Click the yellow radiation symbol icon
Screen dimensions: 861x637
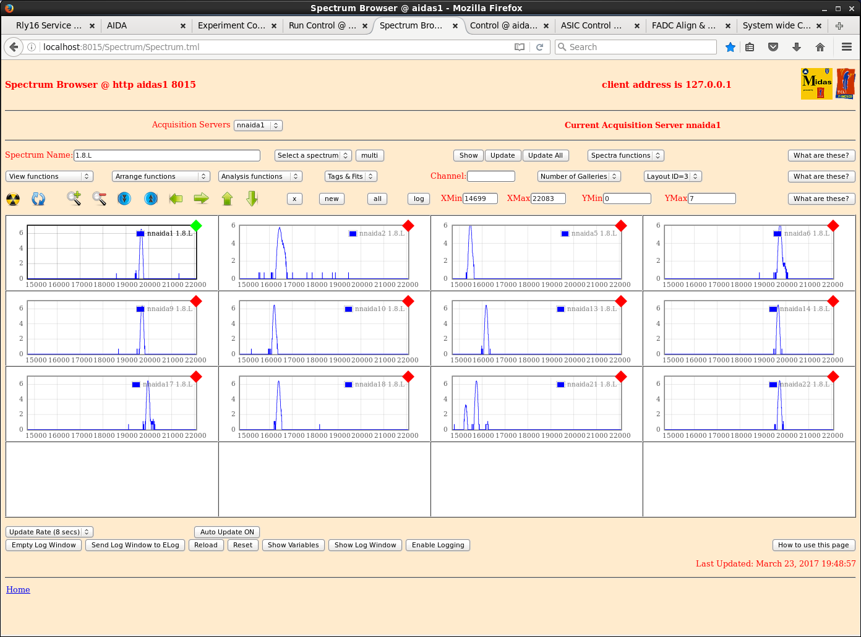click(x=13, y=199)
